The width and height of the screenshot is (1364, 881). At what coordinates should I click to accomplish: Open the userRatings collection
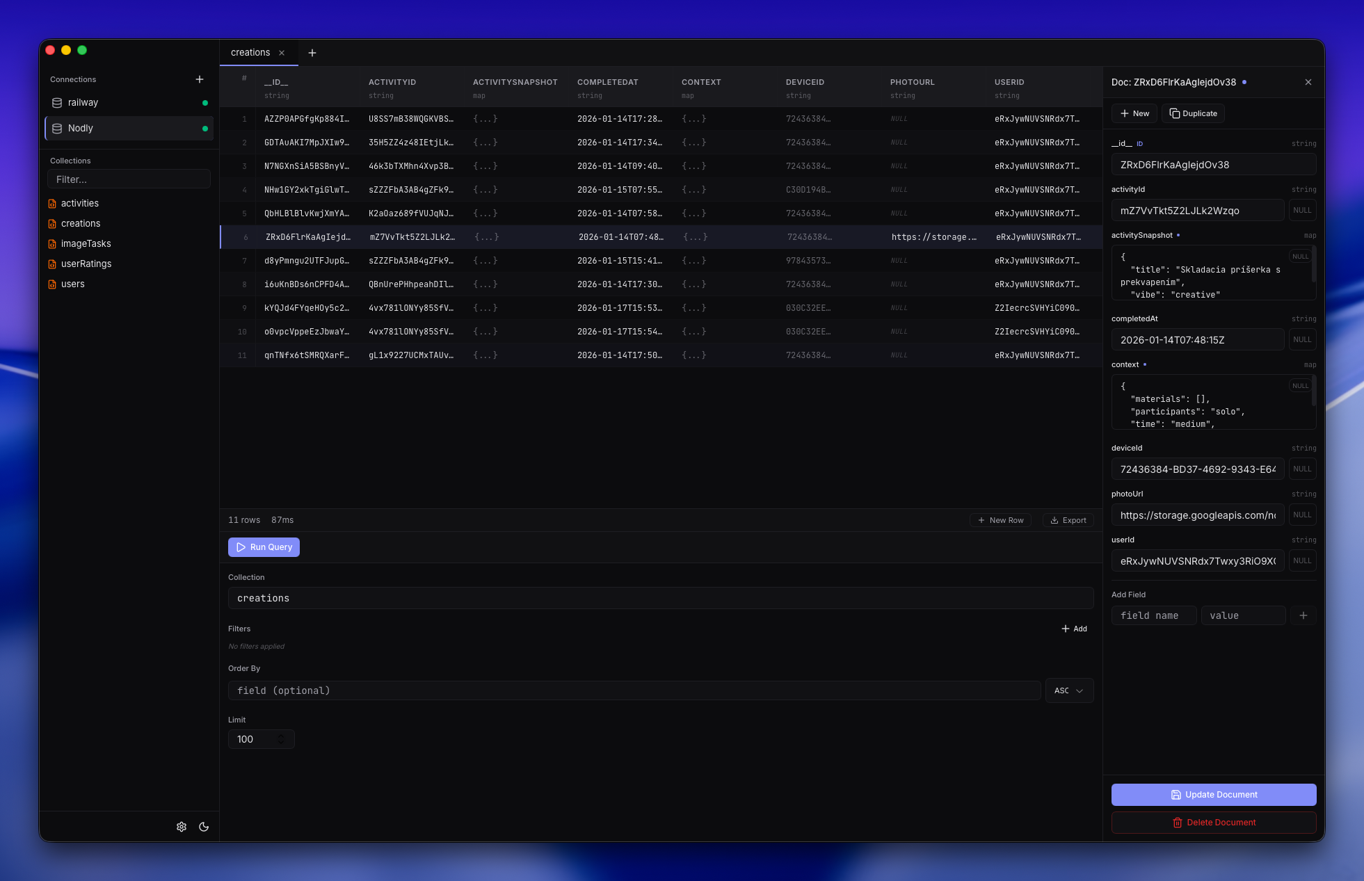(86, 264)
